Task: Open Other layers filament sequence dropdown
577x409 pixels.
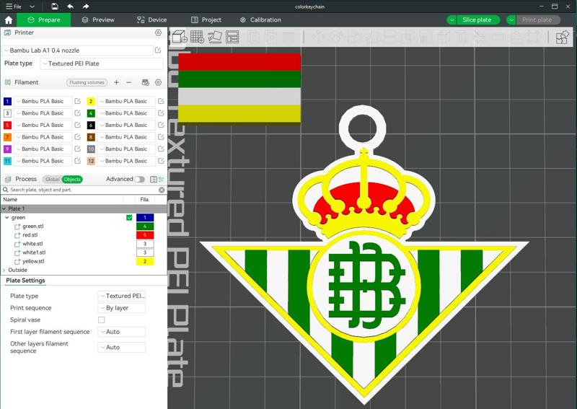Action: click(x=121, y=347)
